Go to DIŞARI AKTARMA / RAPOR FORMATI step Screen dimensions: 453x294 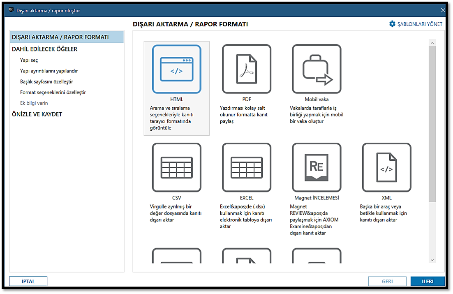[60, 37]
